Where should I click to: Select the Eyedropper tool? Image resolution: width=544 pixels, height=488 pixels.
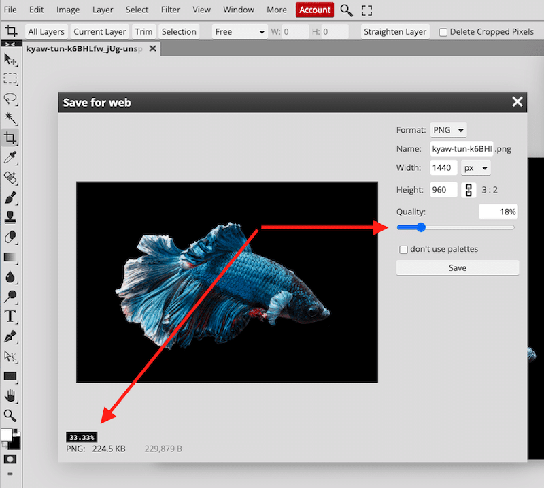pos(10,158)
